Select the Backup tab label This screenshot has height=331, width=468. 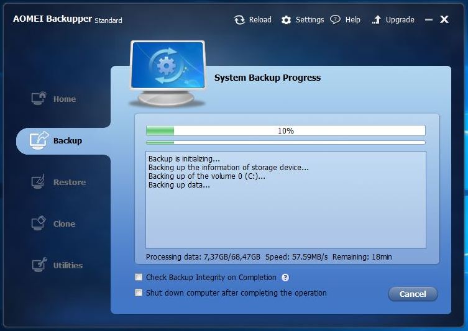68,140
